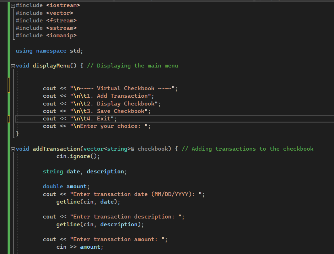Select the highlighted Exit cout statement

coord(80,118)
